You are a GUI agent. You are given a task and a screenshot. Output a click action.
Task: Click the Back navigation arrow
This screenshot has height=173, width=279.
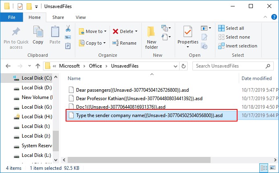8,66
